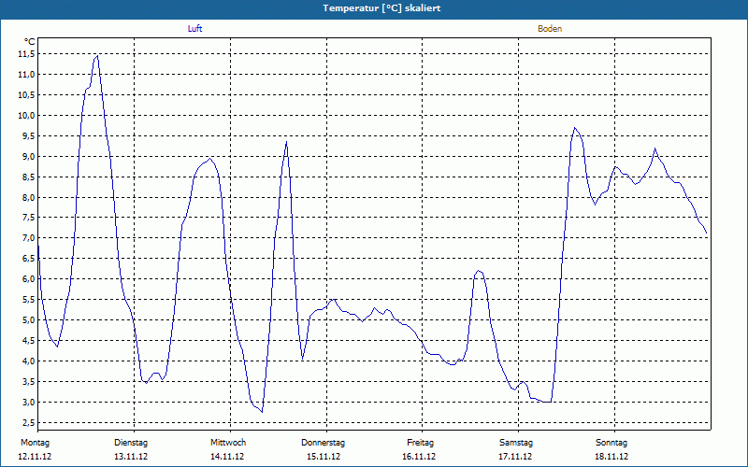Screen dimensions: 748x467
Task: Click the date 17.11.12
Action: 515,457
